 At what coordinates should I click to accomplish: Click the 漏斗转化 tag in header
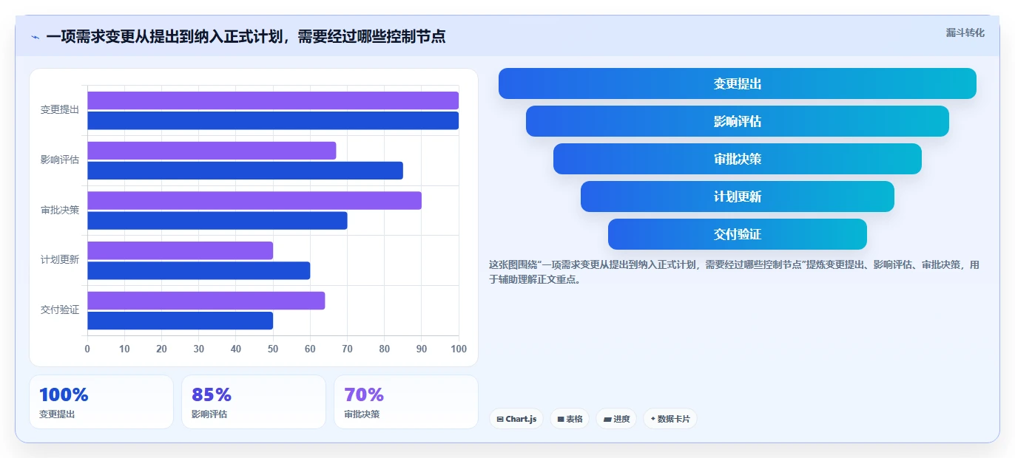pos(965,33)
